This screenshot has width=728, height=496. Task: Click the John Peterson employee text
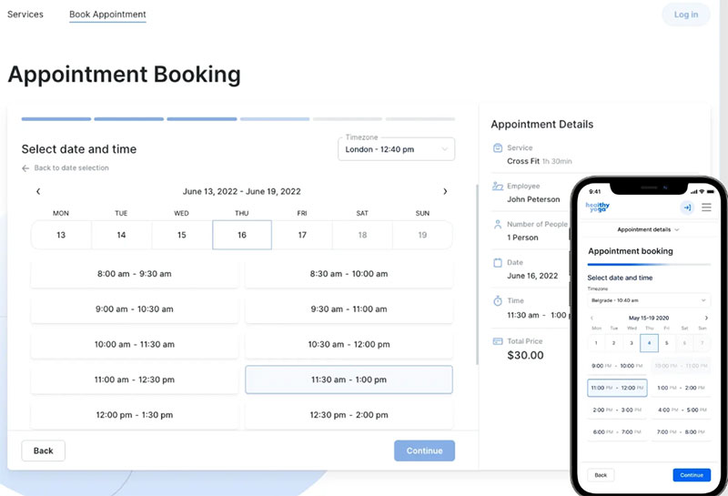pyautogui.click(x=533, y=199)
